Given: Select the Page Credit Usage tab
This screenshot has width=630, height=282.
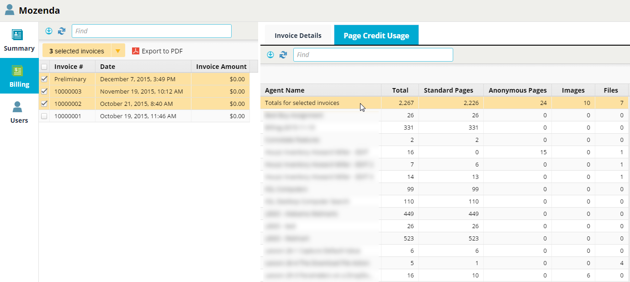Looking at the screenshot, I should point(376,36).
